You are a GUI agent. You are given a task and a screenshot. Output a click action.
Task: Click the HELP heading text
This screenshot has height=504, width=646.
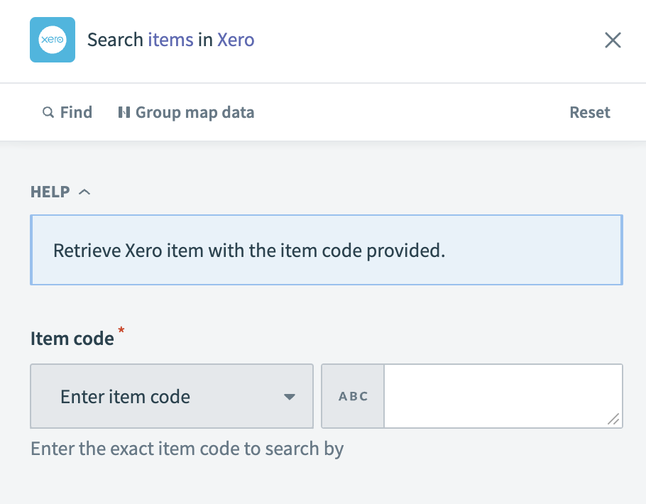point(49,192)
